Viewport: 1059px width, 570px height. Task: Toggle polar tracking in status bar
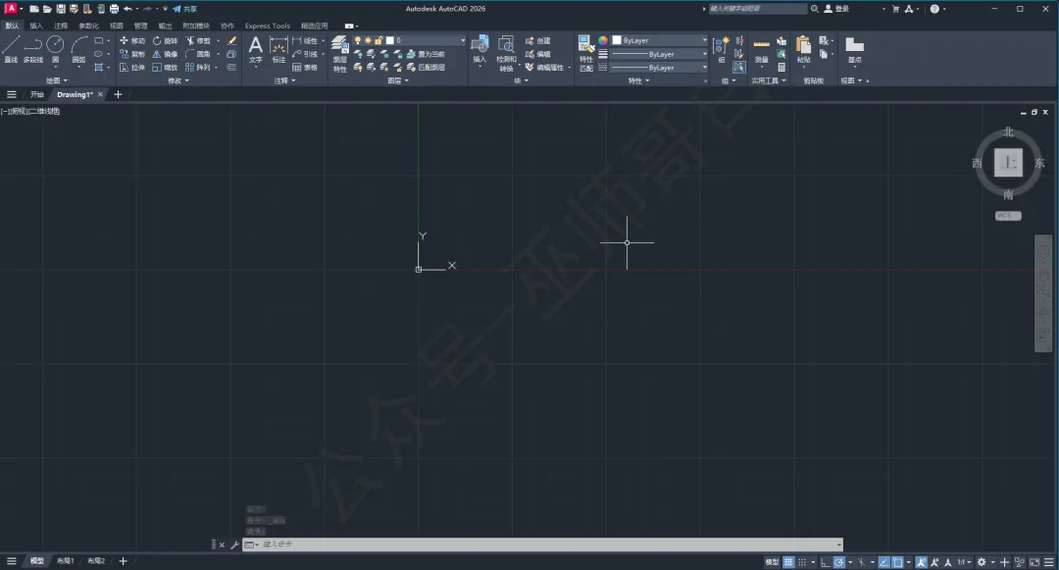coord(838,562)
